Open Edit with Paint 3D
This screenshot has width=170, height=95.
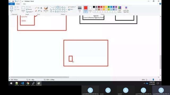point(126,9)
